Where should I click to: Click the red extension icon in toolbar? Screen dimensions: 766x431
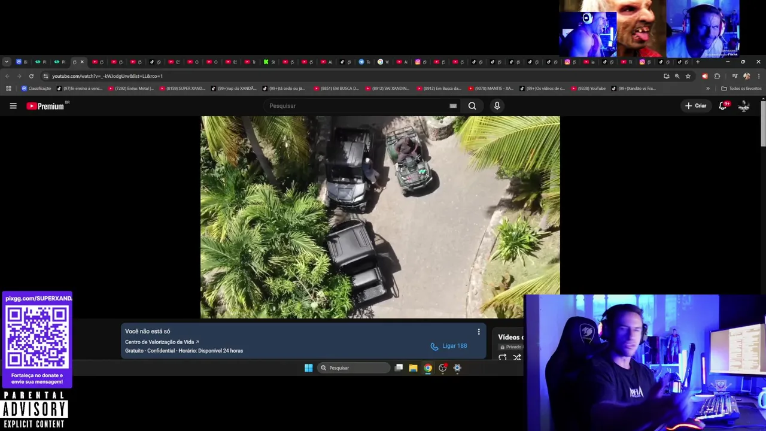(704, 76)
